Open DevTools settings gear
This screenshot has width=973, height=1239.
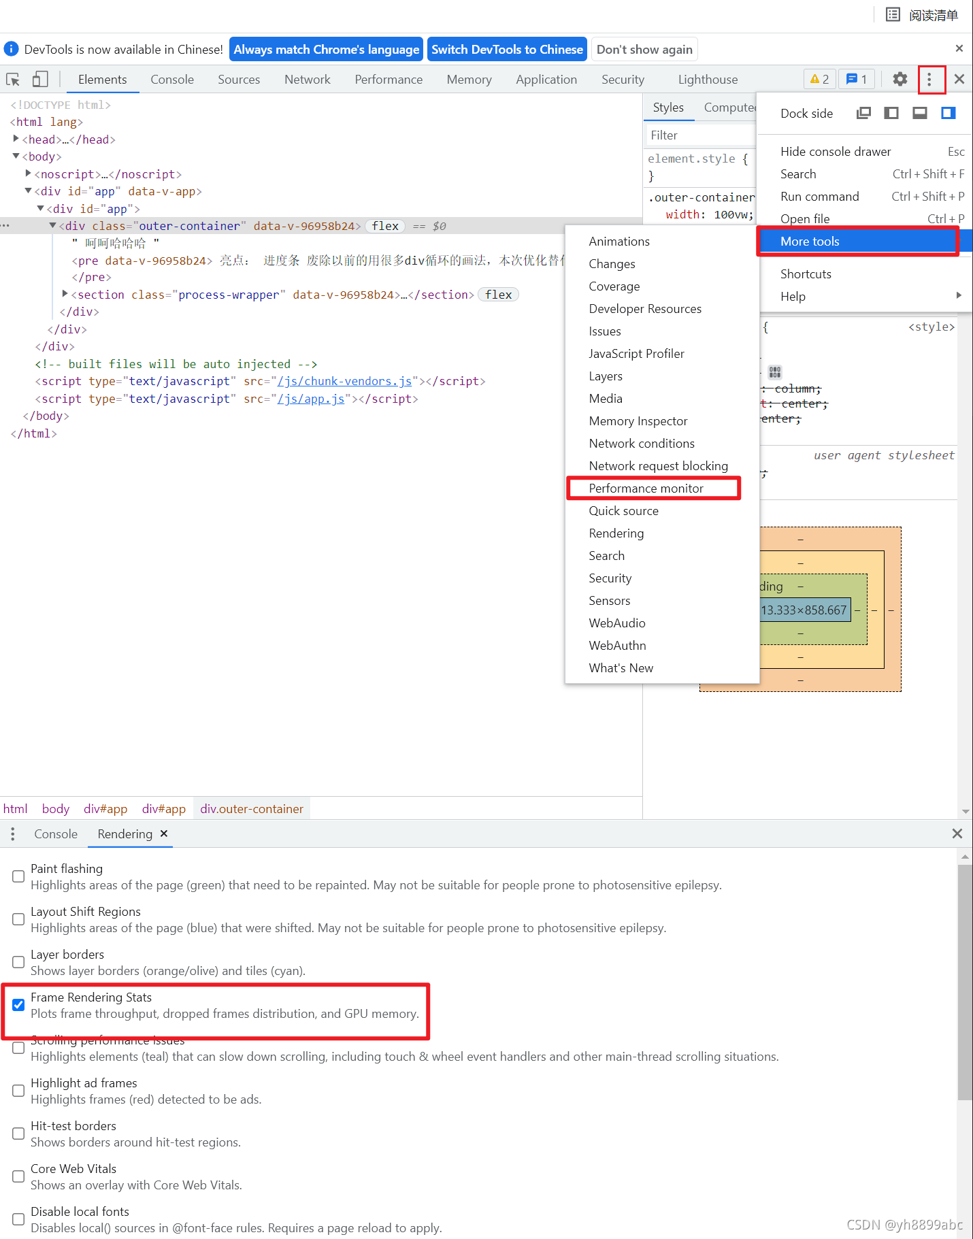click(x=900, y=80)
